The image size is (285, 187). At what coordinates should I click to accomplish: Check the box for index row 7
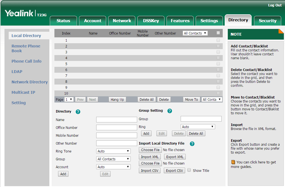[218, 76]
